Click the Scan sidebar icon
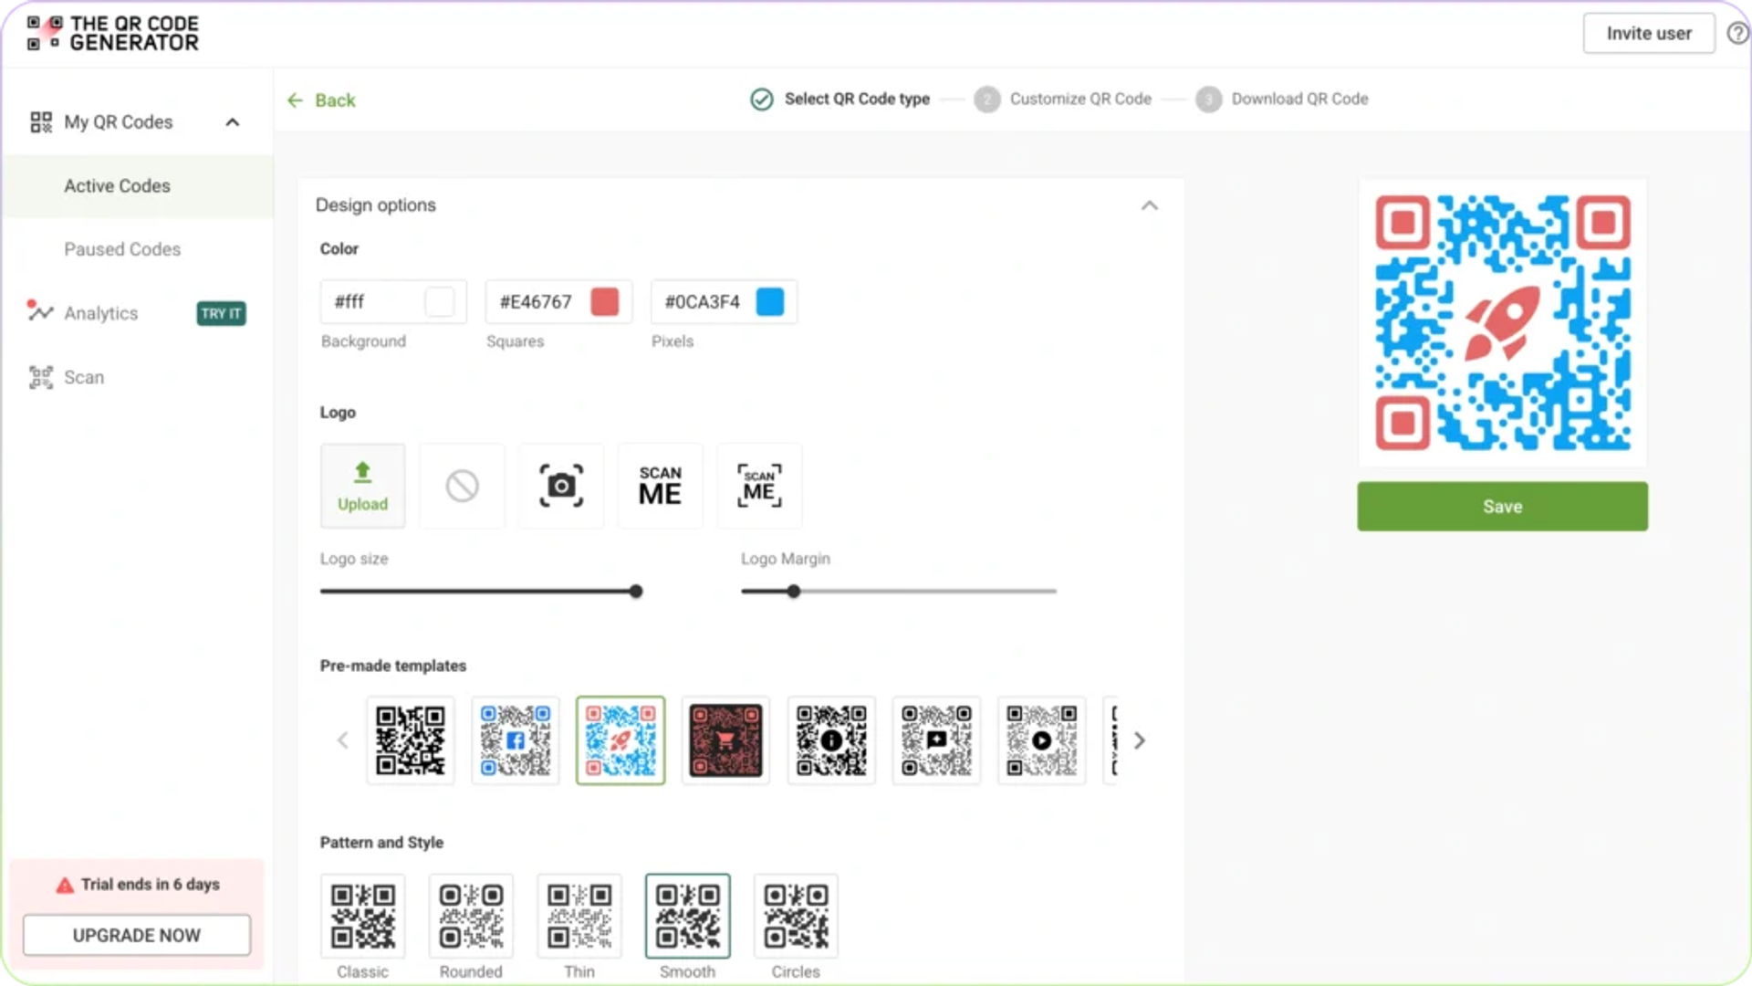 pos(41,377)
